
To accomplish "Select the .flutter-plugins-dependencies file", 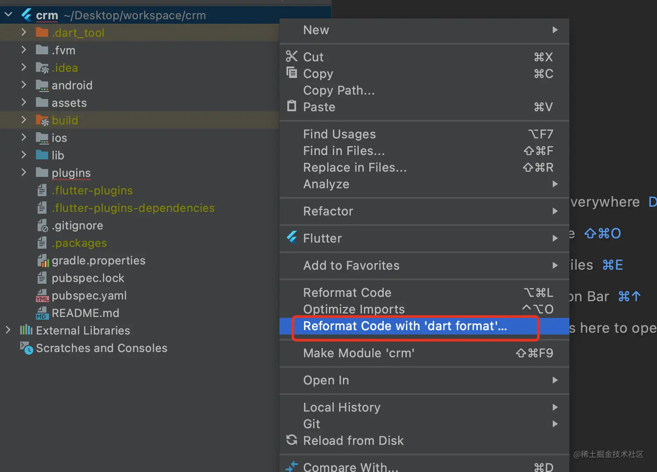I will (x=133, y=208).
